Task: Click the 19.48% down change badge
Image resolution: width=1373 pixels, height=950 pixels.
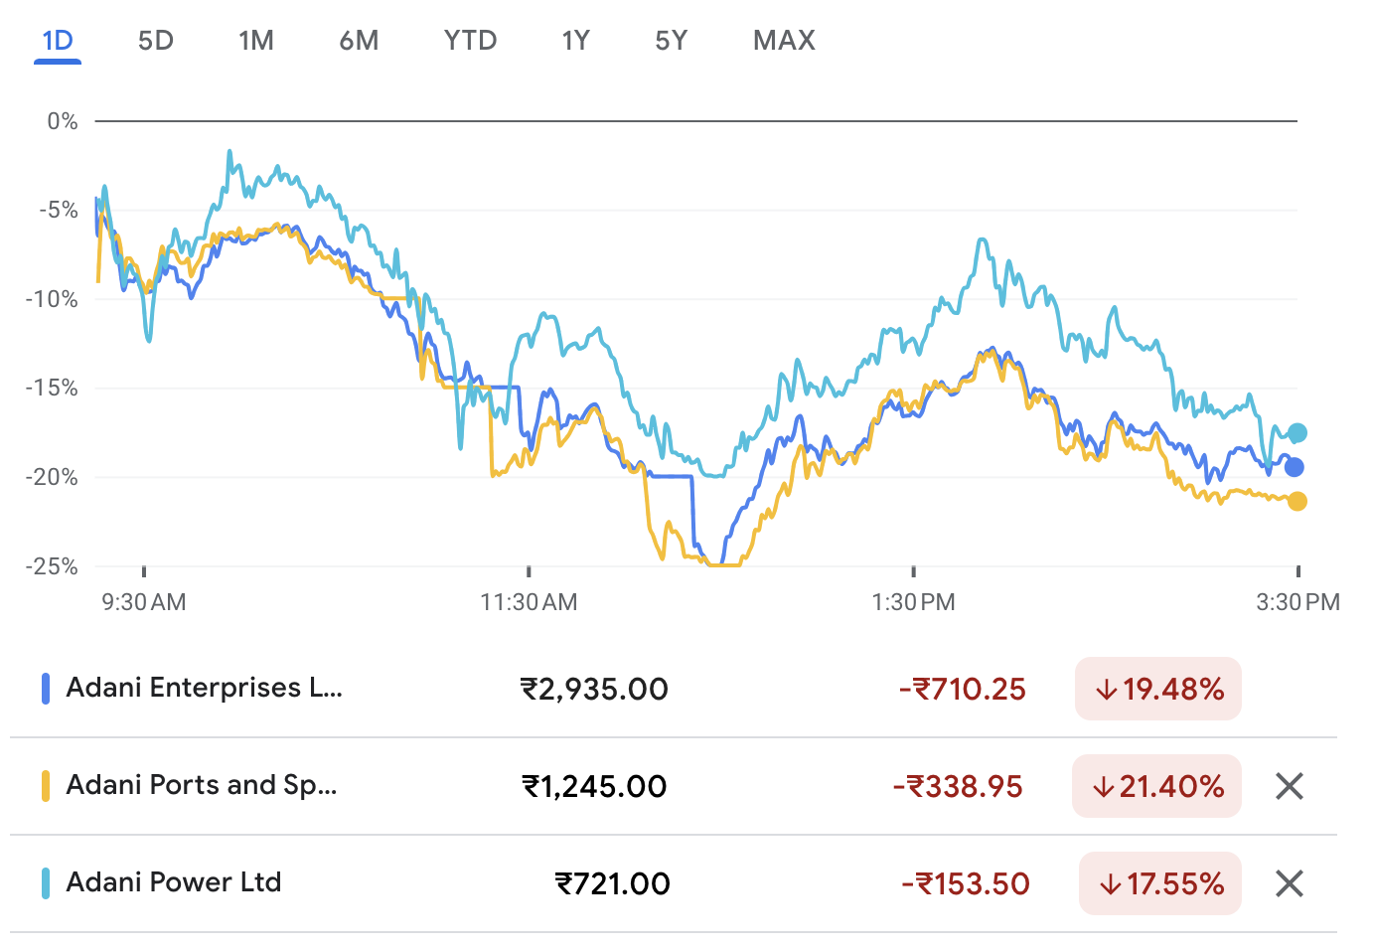Action: tap(1158, 689)
